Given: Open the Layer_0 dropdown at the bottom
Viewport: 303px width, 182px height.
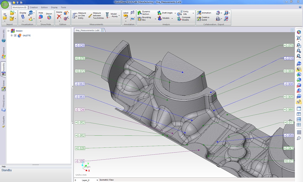Looking at the screenshot, I should click(x=97, y=180).
